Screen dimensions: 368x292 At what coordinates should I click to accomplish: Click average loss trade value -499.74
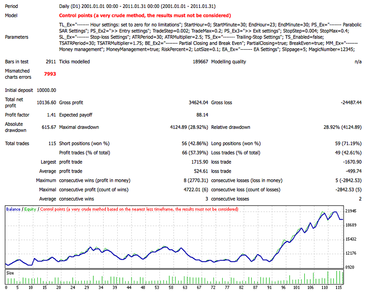[353, 171]
